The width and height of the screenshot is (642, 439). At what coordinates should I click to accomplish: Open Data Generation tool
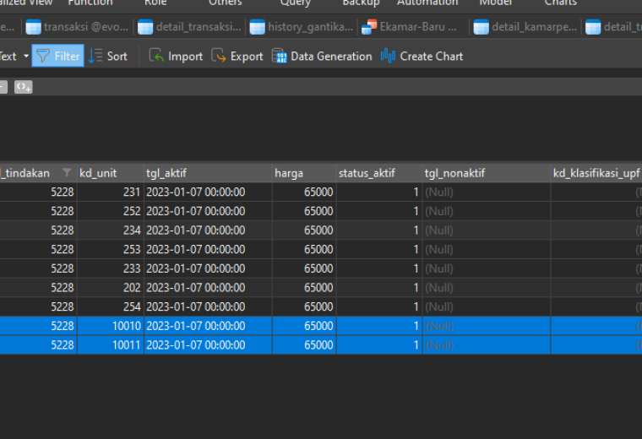click(321, 56)
